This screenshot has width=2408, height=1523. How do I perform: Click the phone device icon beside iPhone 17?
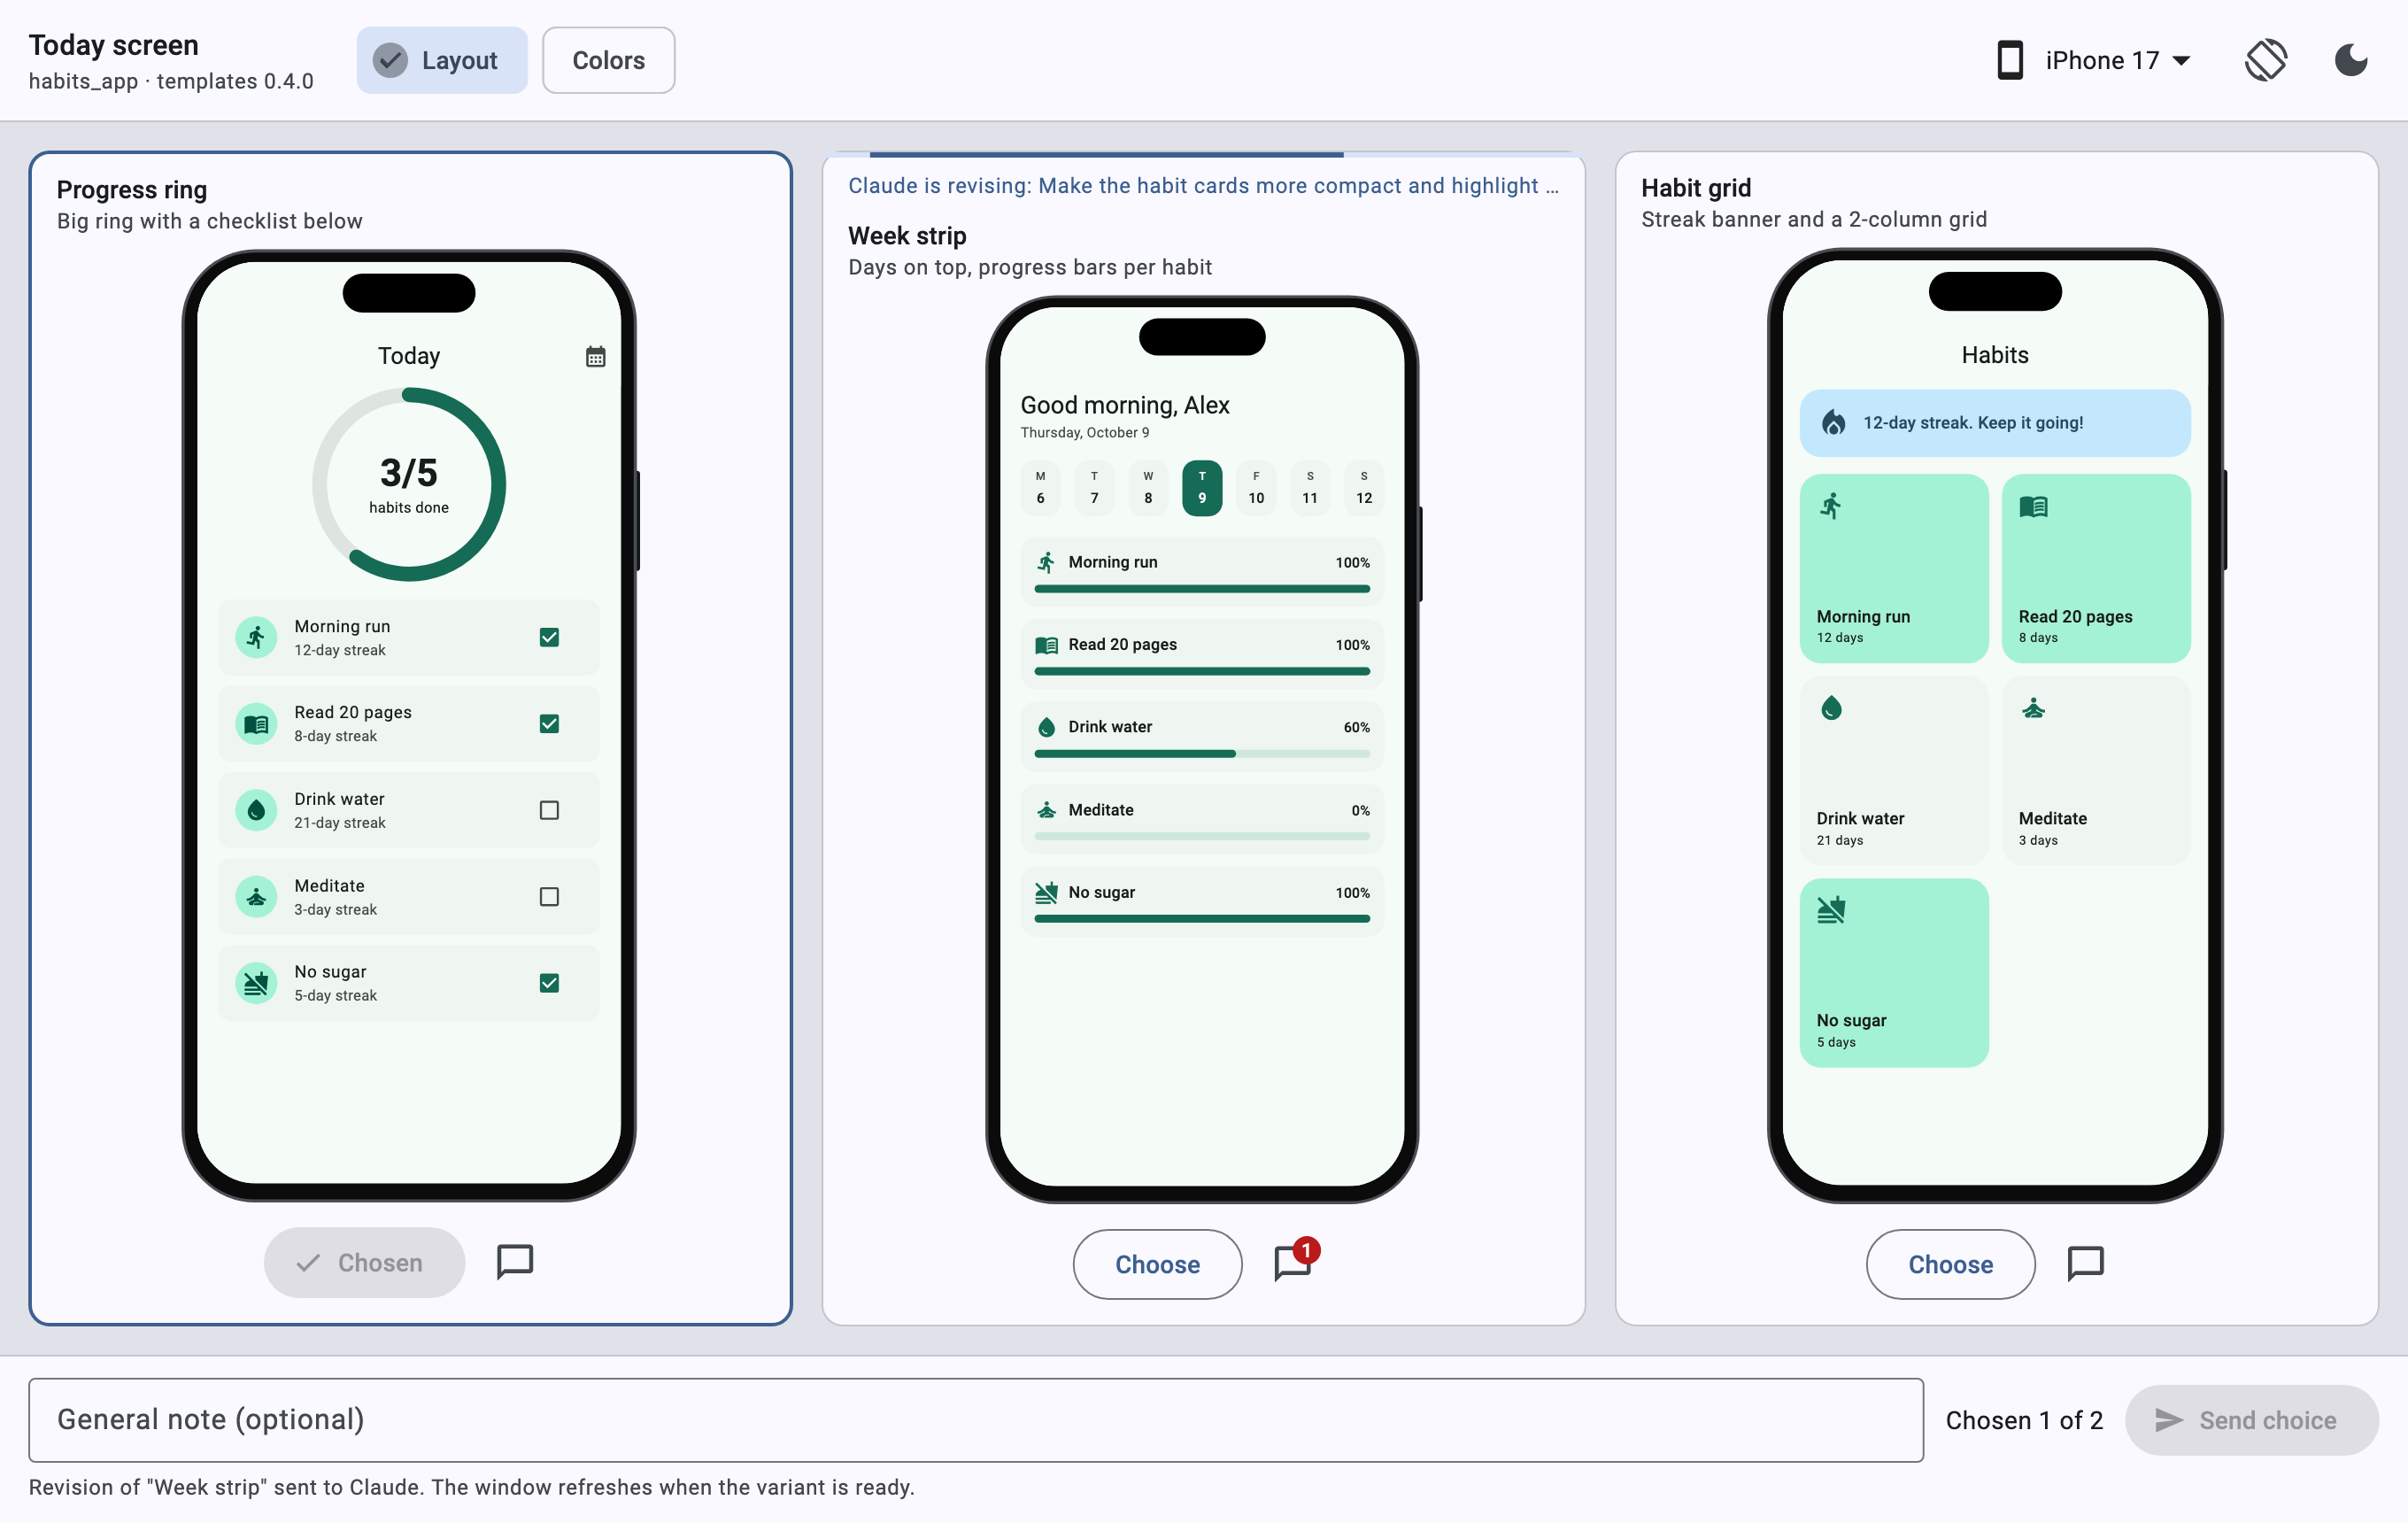pyautogui.click(x=2010, y=60)
